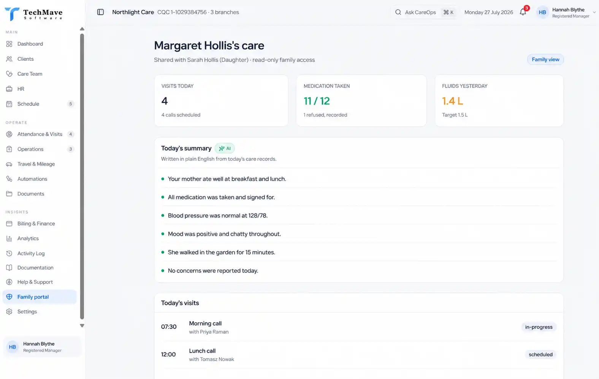Click the 11 / 12 medication taken value
The image size is (599, 379).
point(317,101)
